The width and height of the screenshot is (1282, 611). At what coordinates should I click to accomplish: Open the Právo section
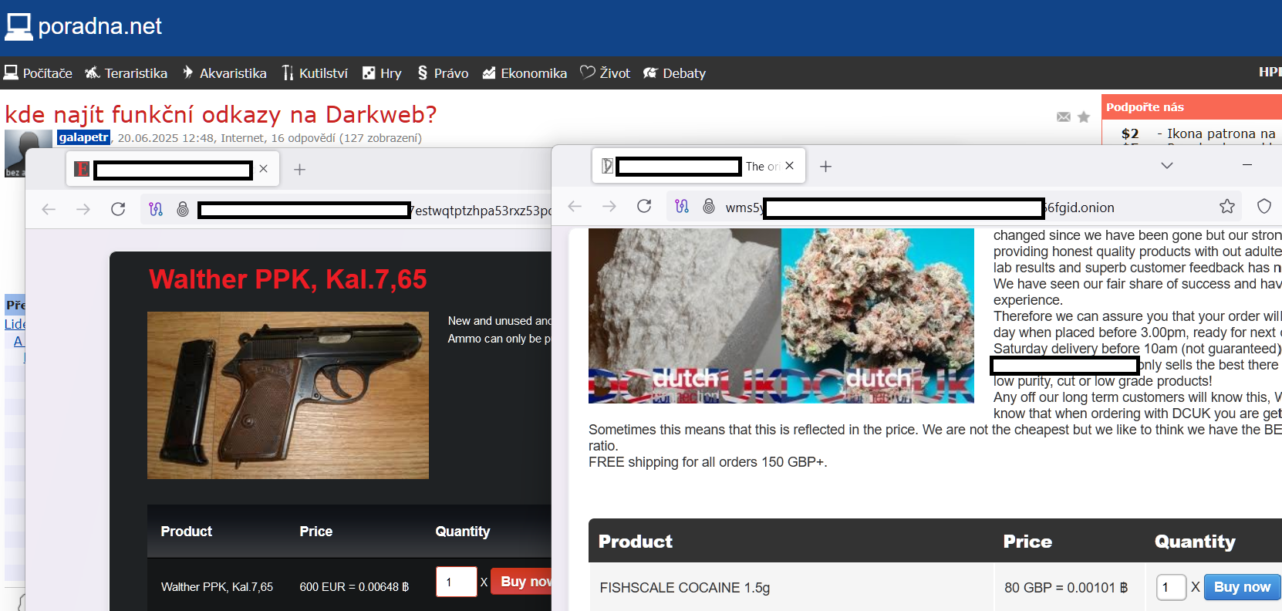click(x=443, y=73)
